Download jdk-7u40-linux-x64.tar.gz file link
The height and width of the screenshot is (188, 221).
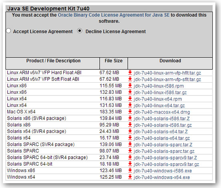pos(159,105)
